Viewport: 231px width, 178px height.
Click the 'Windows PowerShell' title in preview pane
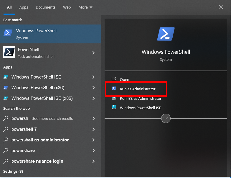(166, 52)
